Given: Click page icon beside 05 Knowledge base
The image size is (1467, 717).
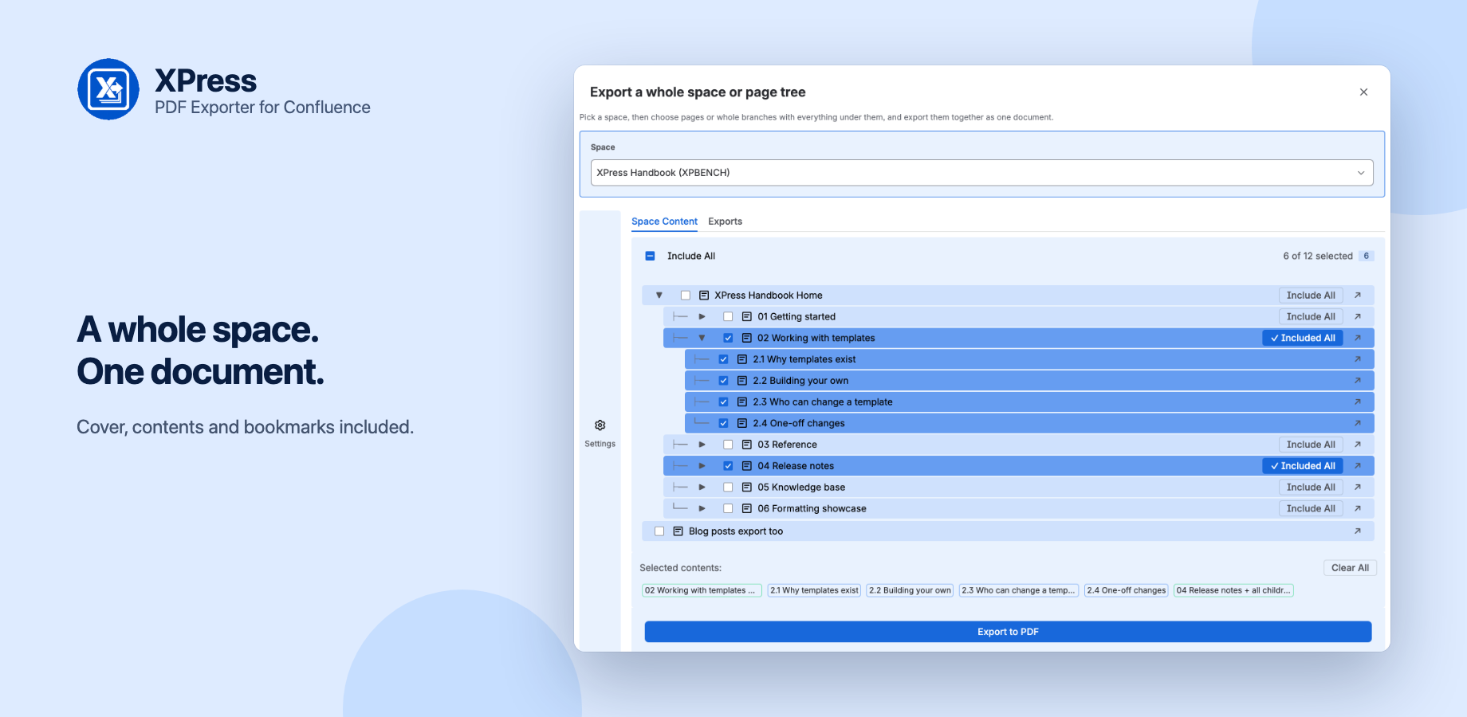Looking at the screenshot, I should coord(747,488).
